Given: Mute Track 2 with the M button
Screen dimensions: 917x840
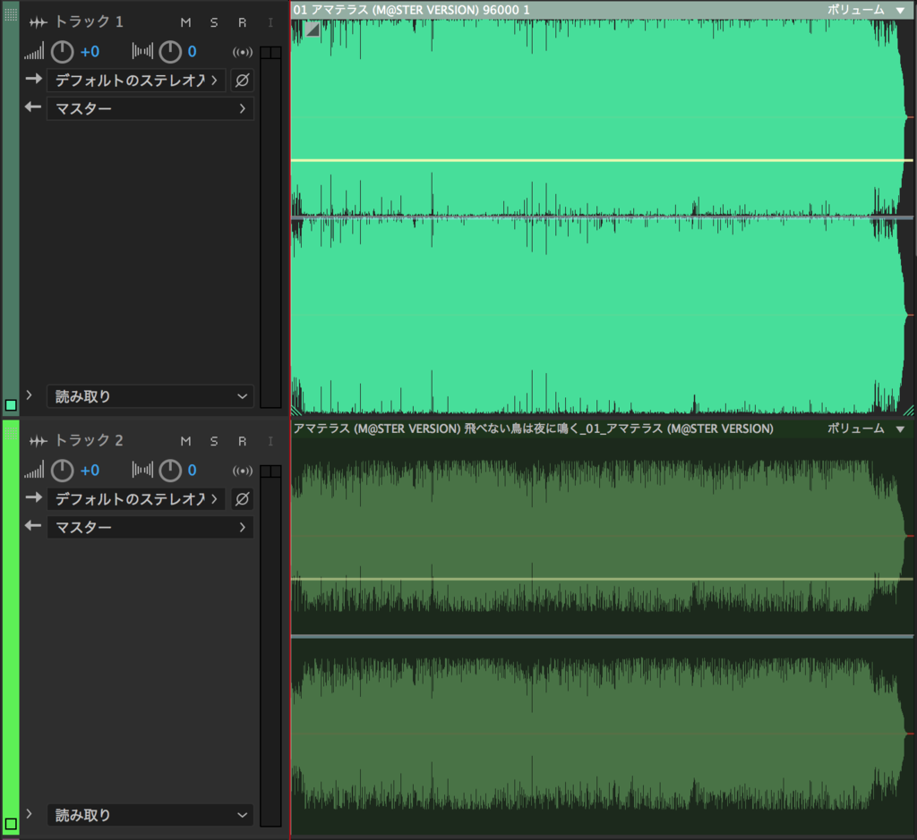Looking at the screenshot, I should [185, 442].
